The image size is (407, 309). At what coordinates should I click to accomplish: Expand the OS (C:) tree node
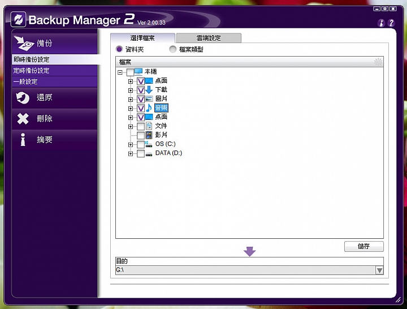(x=131, y=144)
